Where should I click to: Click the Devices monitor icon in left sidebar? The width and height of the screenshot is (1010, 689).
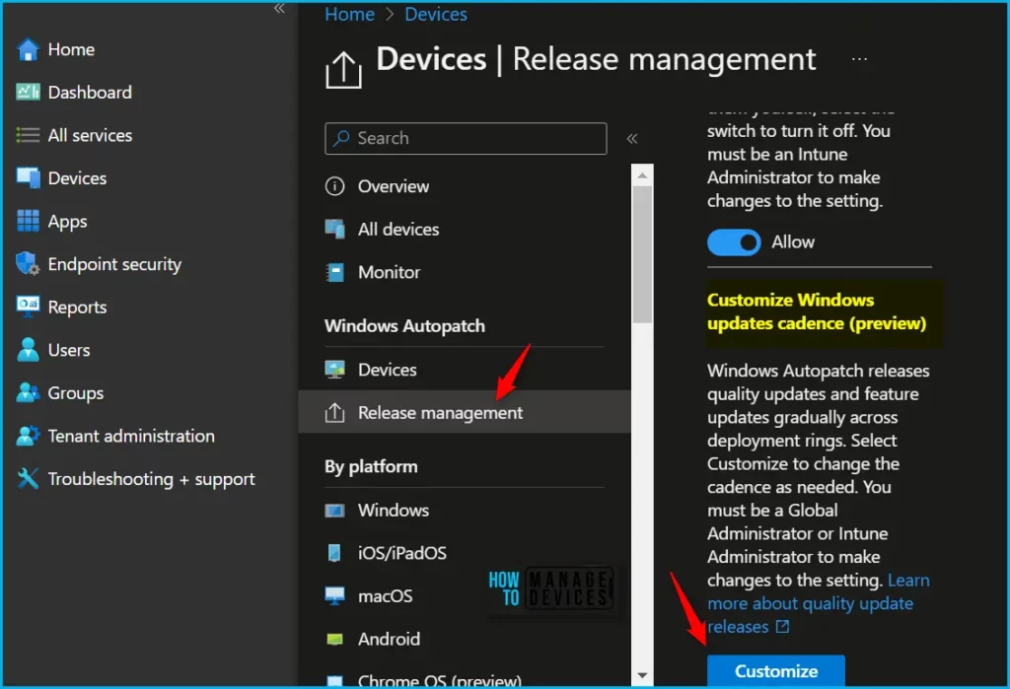click(x=28, y=178)
